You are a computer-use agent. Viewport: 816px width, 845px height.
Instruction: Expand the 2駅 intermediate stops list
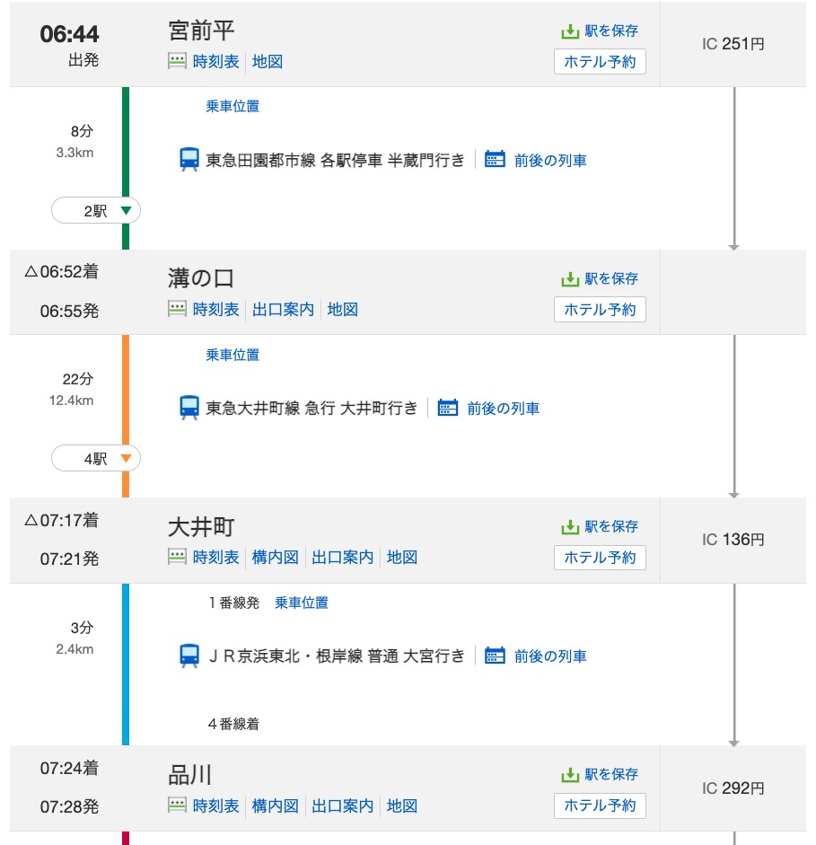(96, 211)
